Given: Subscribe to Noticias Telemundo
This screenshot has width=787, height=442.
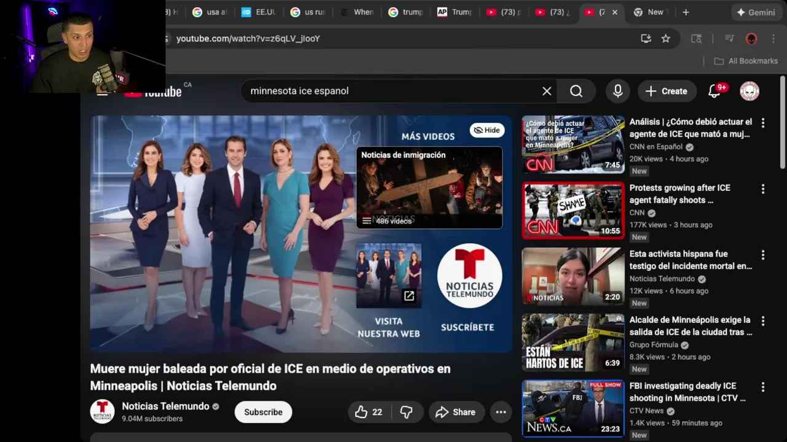Looking at the screenshot, I should 263,412.
